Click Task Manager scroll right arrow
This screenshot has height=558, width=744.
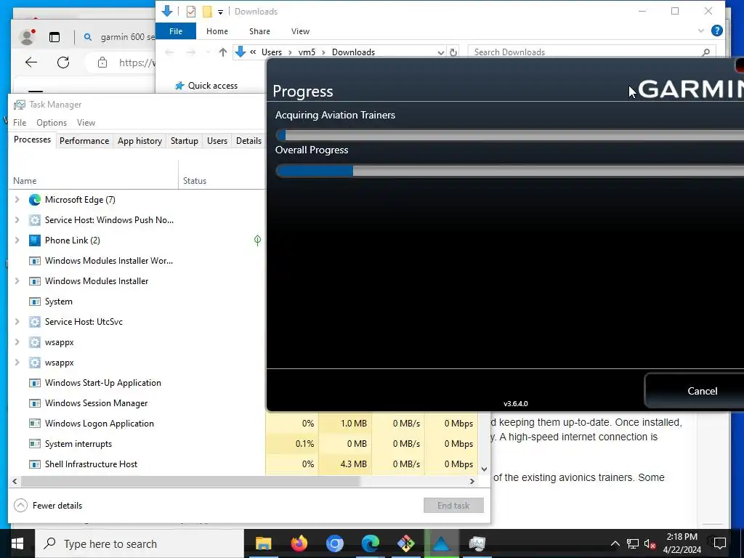click(472, 481)
